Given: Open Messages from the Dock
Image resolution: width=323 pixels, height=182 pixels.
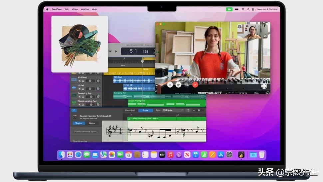Looking at the screenshot, I should [x=87, y=155].
